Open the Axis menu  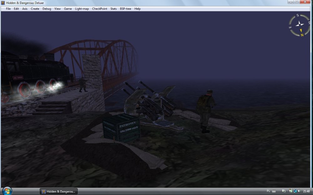coord(25,9)
